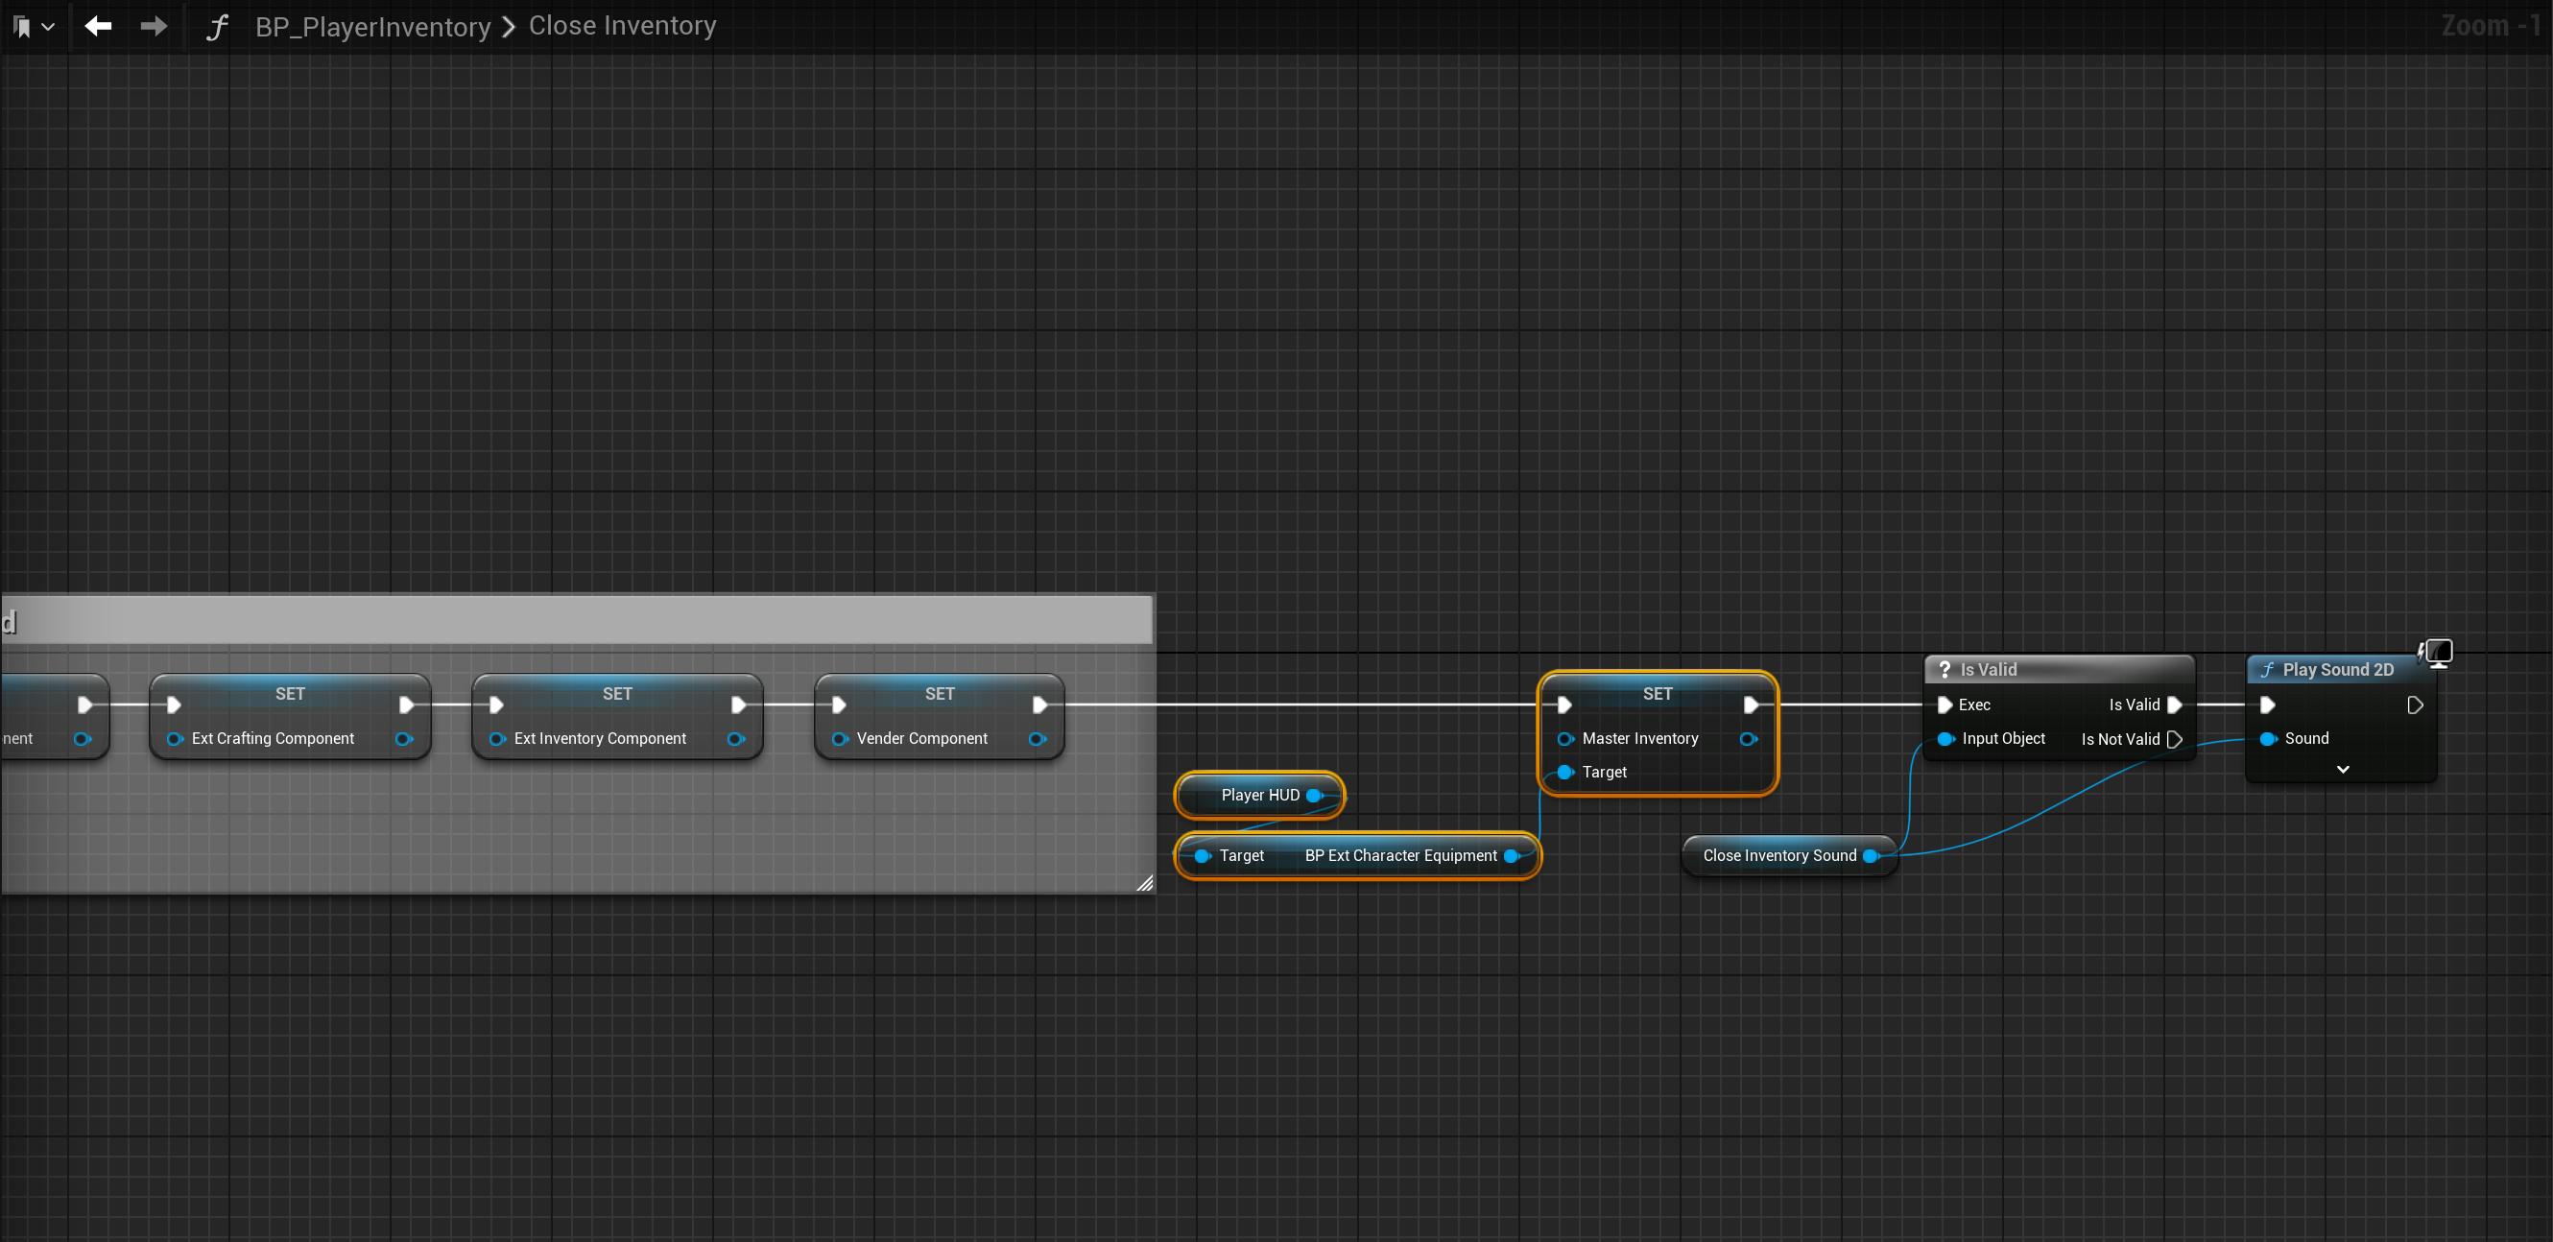The width and height of the screenshot is (2553, 1242).
Task: Click the BP_PlayerInventory breadcrumb link
Action: coord(372,27)
